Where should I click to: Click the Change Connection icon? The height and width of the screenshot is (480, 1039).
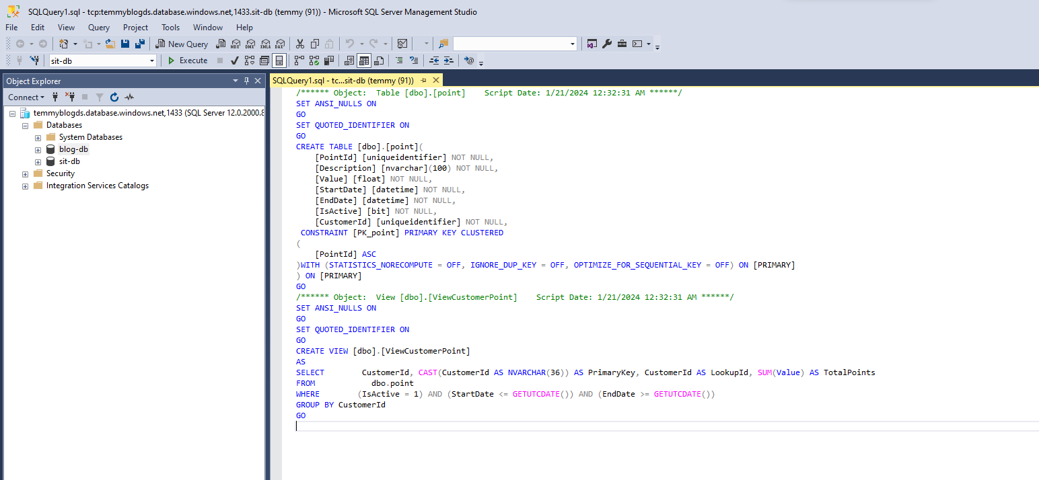[34, 61]
